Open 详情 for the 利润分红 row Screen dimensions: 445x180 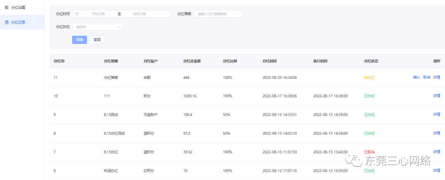[x=436, y=171]
